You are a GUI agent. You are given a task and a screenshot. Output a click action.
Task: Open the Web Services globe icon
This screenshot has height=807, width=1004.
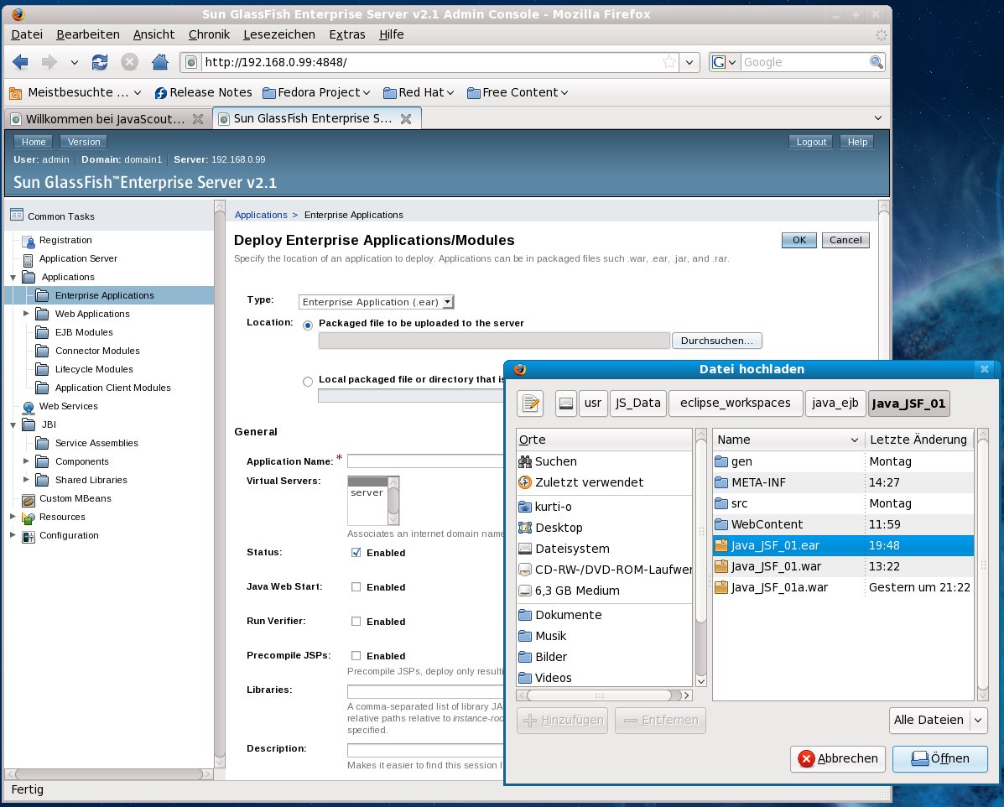[x=29, y=407]
